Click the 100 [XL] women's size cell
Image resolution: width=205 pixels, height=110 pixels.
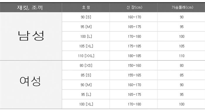tap(86, 104)
